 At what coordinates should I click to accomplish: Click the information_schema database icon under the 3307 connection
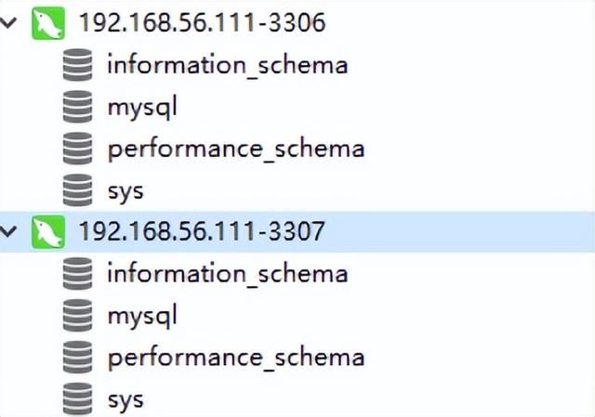click(78, 273)
